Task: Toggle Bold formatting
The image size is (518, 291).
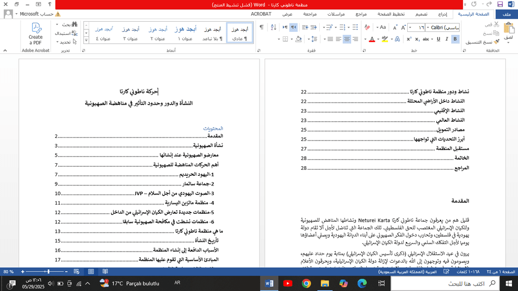Action: (455, 39)
